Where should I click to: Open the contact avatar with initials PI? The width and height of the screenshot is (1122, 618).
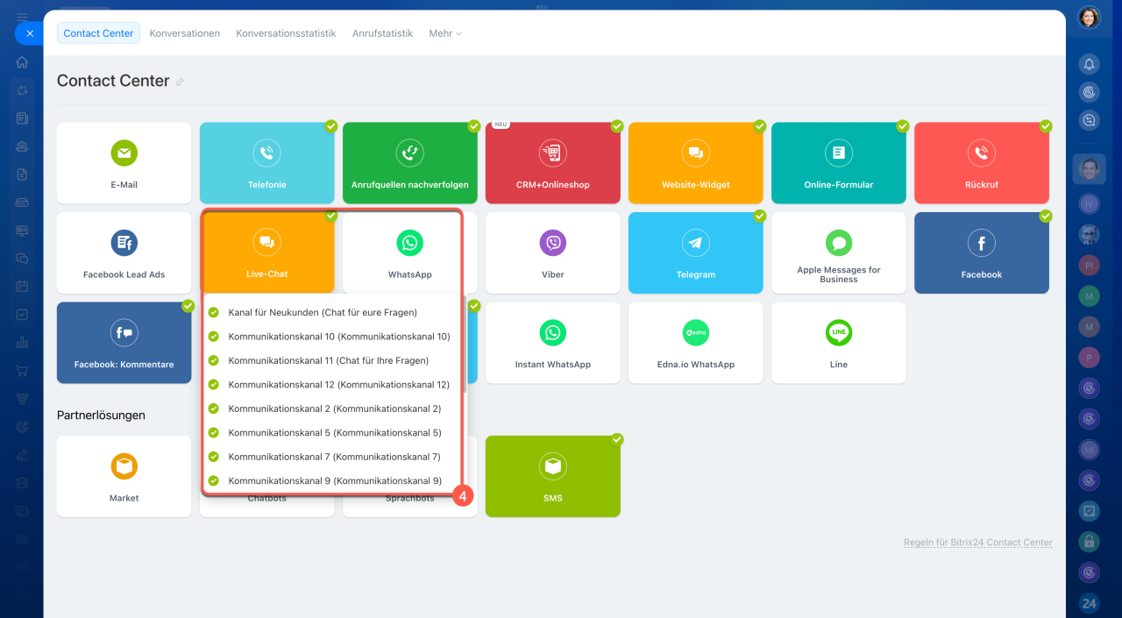tap(1089, 265)
